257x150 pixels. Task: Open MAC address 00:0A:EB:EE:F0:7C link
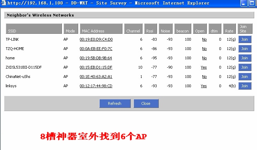(x=96, y=49)
